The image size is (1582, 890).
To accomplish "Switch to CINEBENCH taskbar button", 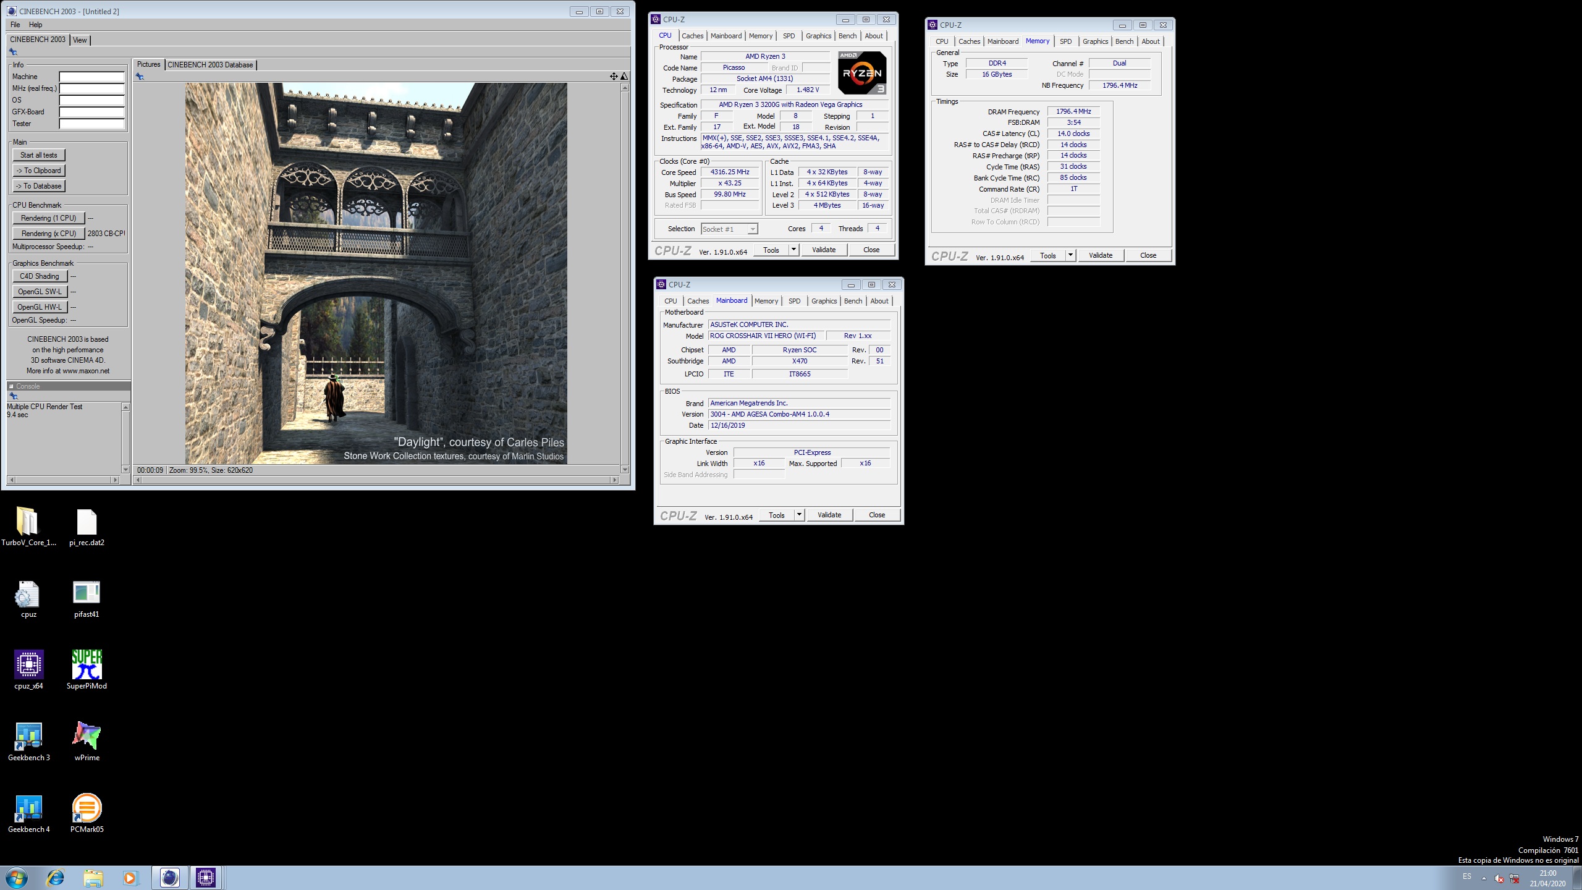I will (x=169, y=878).
